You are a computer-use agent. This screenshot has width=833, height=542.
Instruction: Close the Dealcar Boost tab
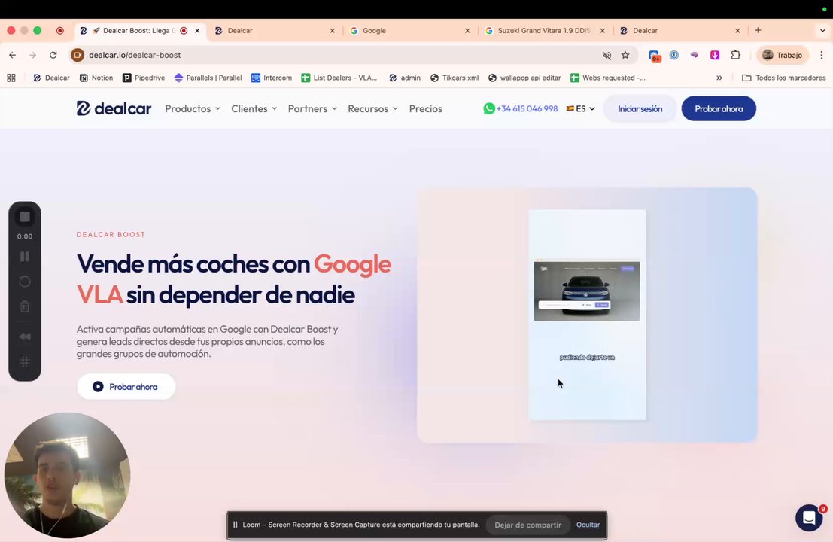click(197, 31)
